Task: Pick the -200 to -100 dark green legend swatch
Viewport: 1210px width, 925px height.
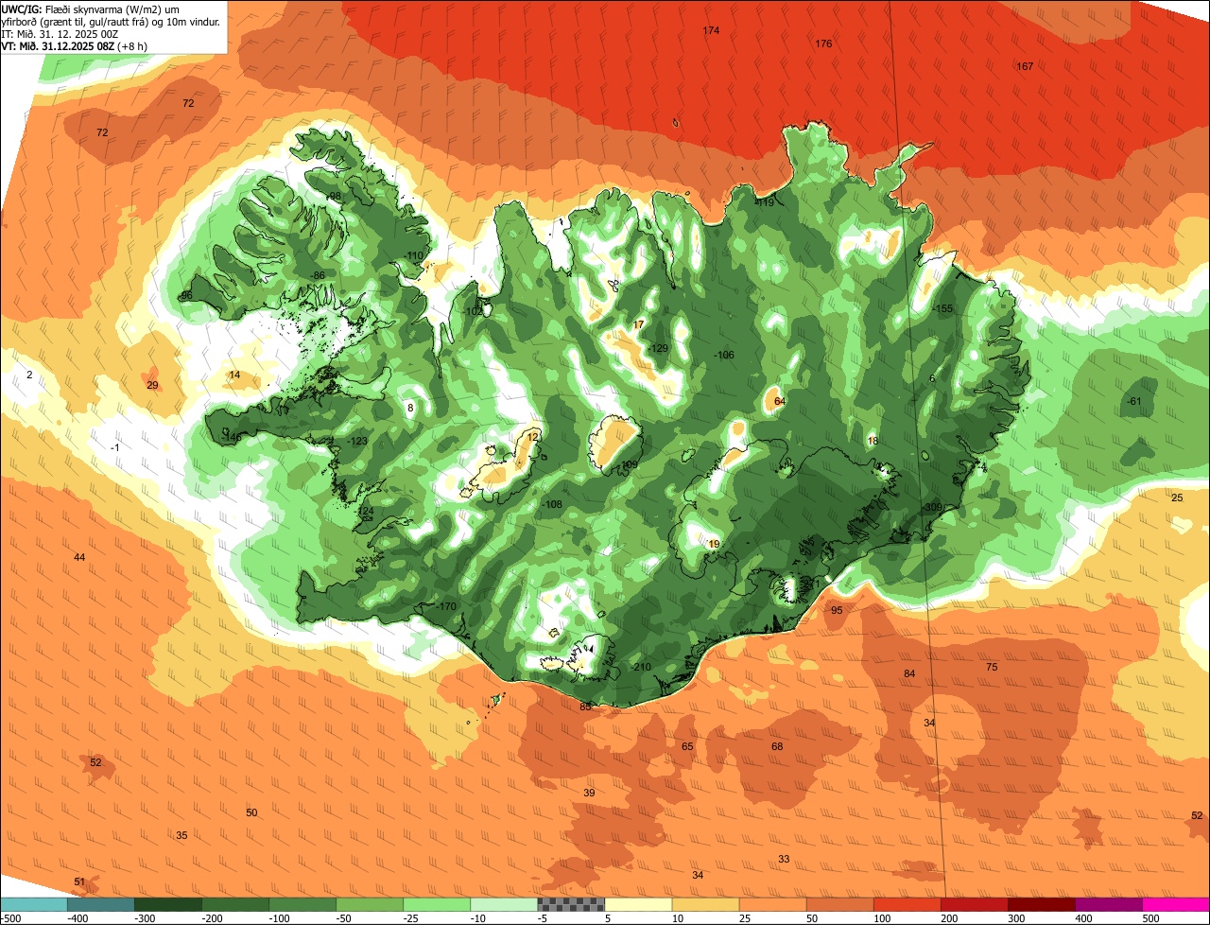Action: click(x=234, y=904)
